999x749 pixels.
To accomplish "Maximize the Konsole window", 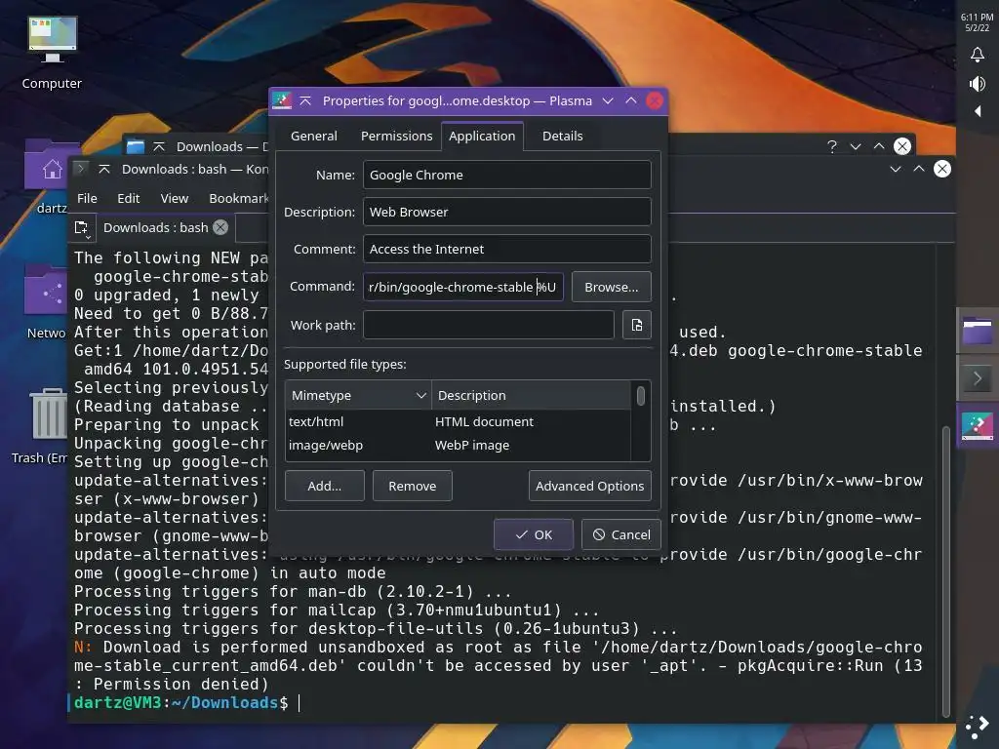I will (x=919, y=169).
